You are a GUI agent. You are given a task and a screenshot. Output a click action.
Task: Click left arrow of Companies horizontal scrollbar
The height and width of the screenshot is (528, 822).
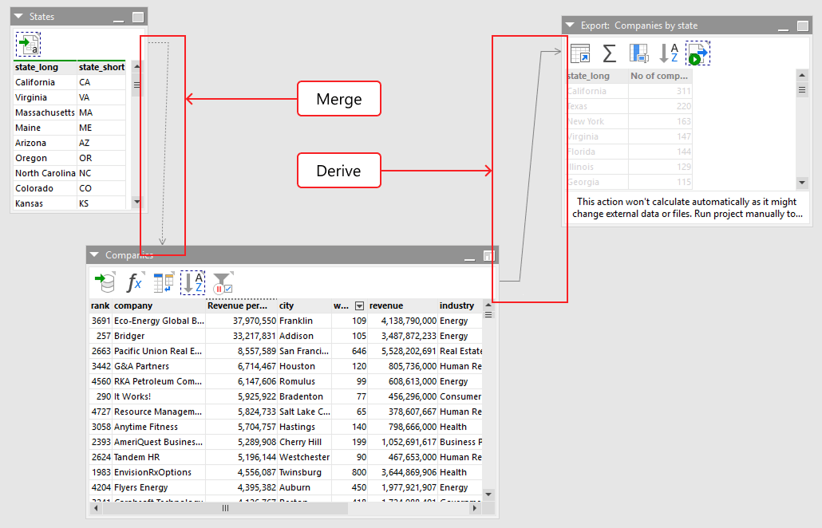point(96,508)
